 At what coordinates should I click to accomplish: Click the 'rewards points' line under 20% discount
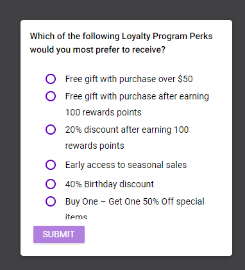(x=95, y=146)
